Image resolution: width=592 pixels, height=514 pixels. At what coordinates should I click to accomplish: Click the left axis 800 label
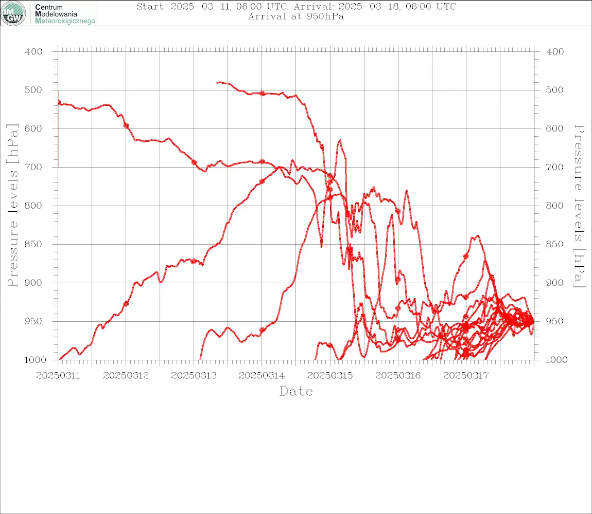click(33, 206)
